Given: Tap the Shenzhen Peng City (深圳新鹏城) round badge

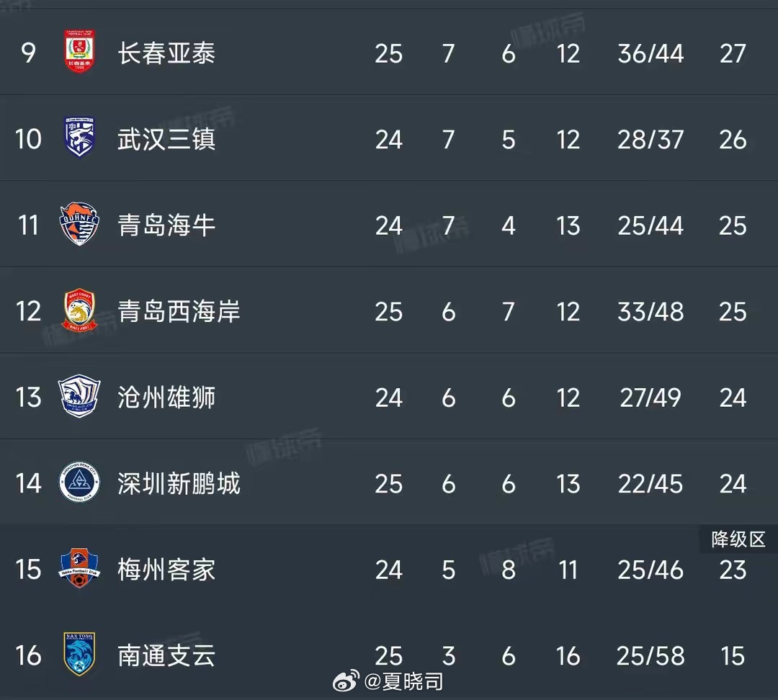Looking at the screenshot, I should coord(79,483).
